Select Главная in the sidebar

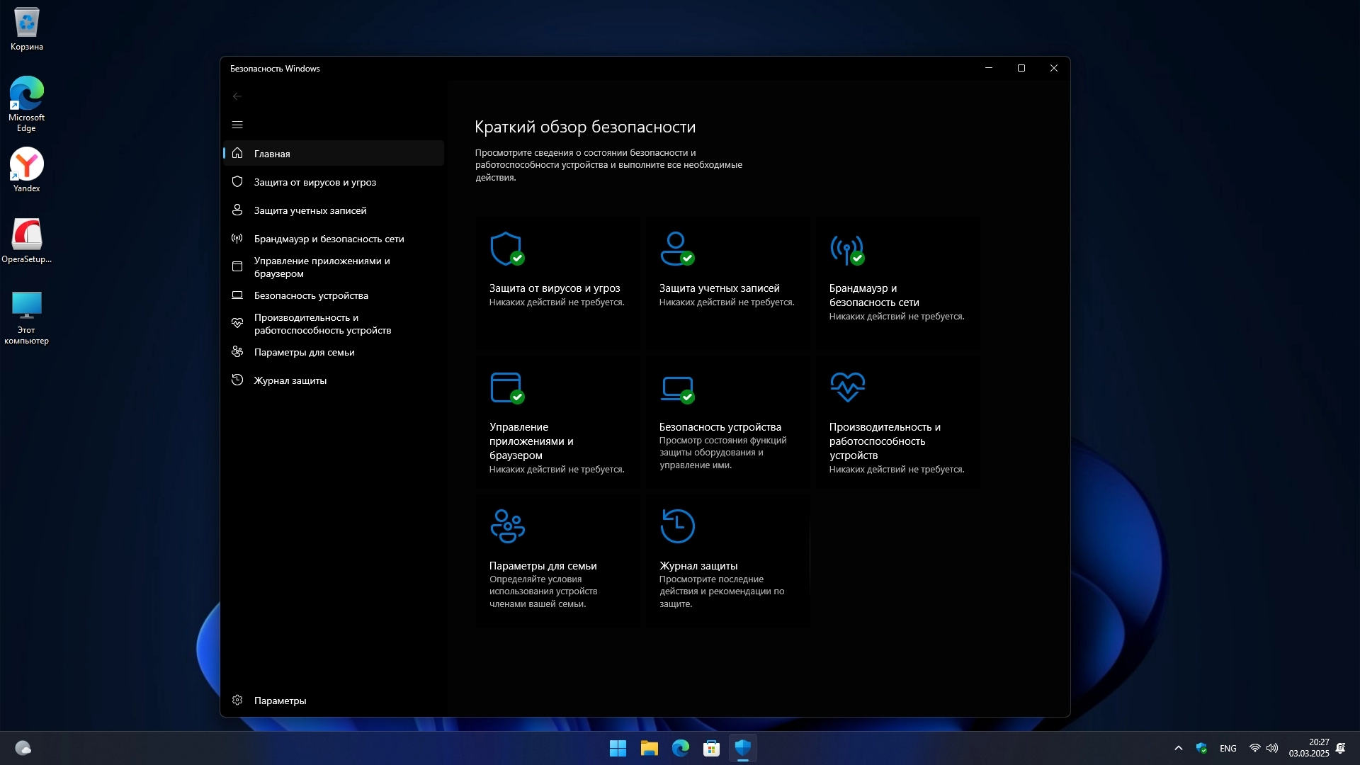click(272, 154)
